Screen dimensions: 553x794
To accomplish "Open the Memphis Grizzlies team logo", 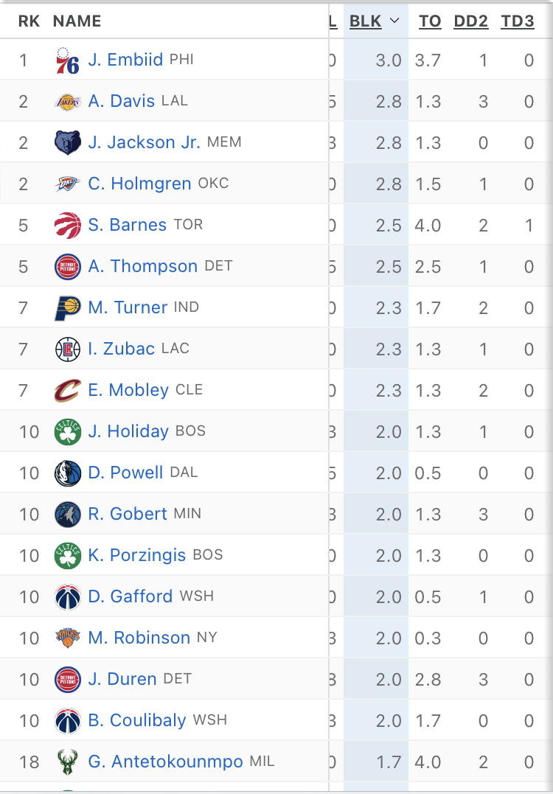I will [67, 143].
